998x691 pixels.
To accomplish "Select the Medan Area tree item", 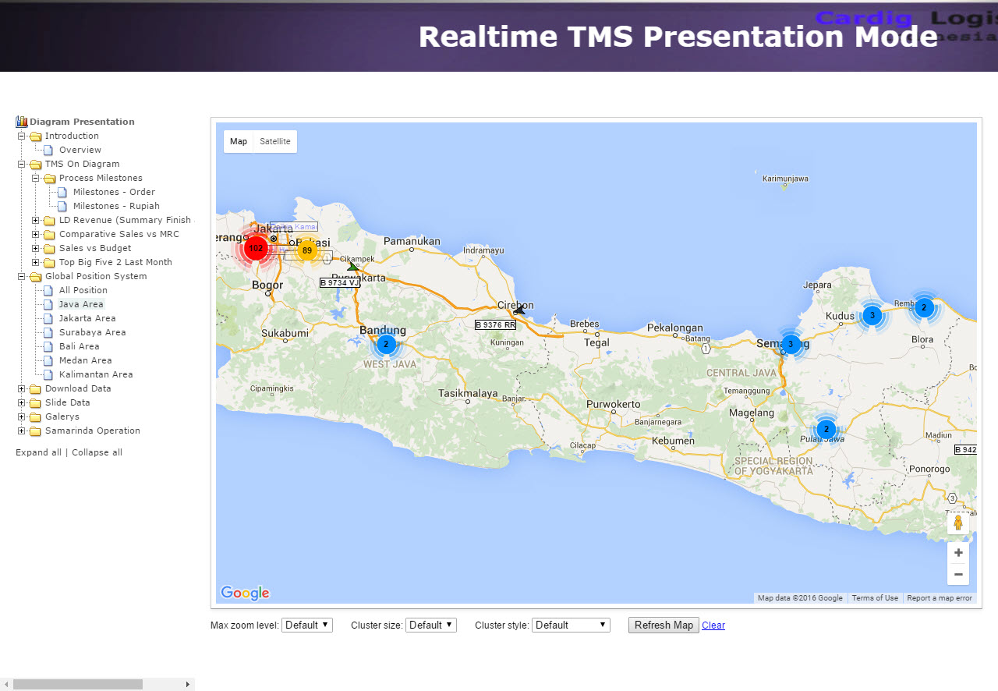I will pyautogui.click(x=85, y=360).
